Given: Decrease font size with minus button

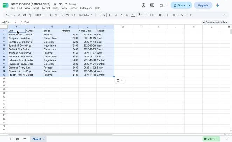Looking at the screenshot, I should [98, 15].
